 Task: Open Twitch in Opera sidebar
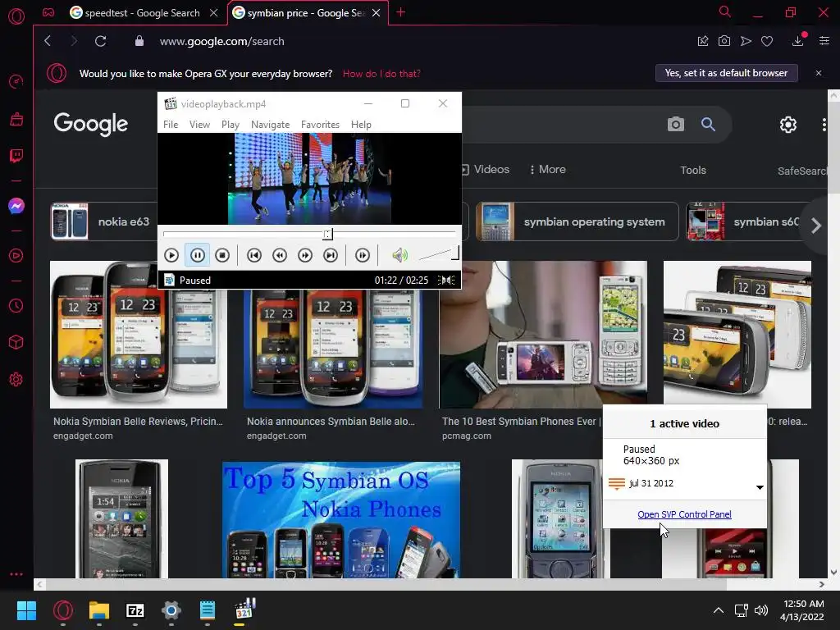[x=16, y=156]
